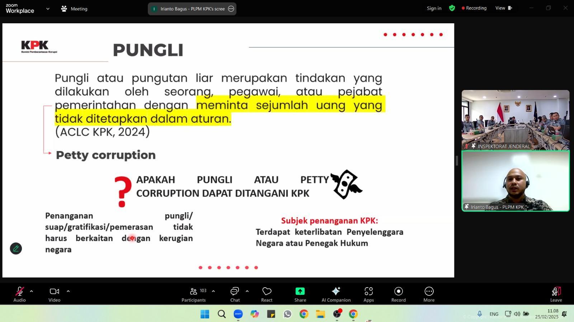
Task: Click the Sign in link
Action: click(434, 8)
